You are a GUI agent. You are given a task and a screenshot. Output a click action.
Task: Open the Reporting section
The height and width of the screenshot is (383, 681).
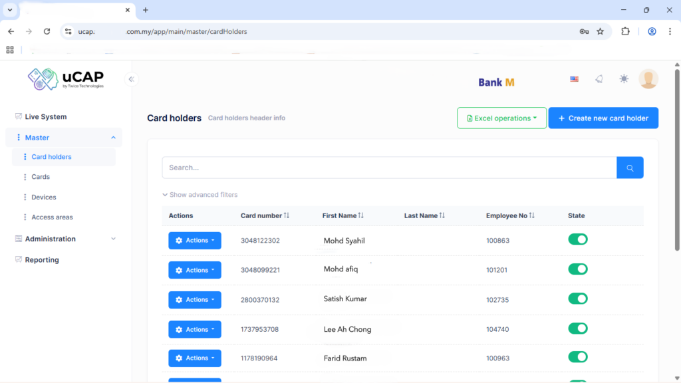[x=42, y=260]
